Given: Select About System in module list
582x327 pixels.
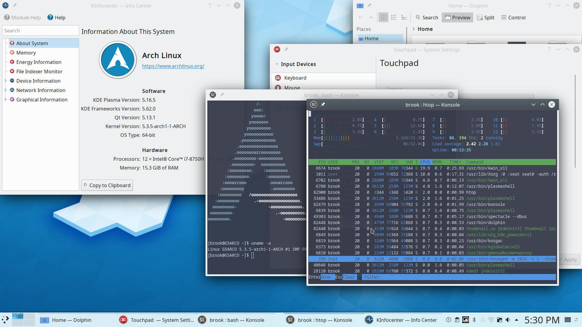Looking at the screenshot, I should 44,43.
